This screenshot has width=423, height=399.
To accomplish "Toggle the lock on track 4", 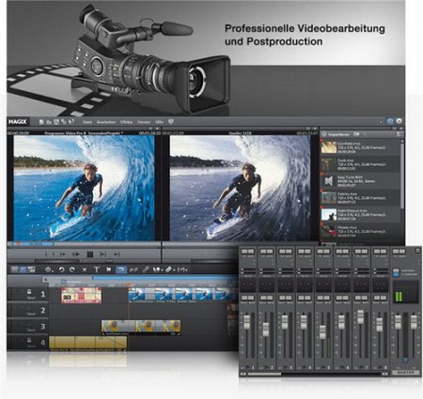I will tap(29, 340).
